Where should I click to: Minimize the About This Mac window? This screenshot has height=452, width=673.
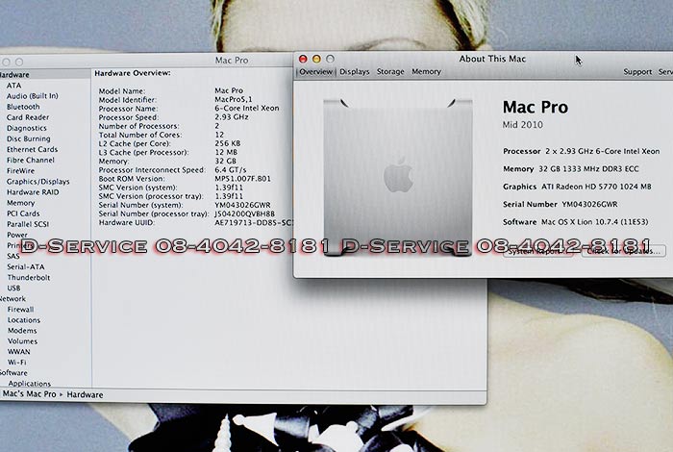316,59
